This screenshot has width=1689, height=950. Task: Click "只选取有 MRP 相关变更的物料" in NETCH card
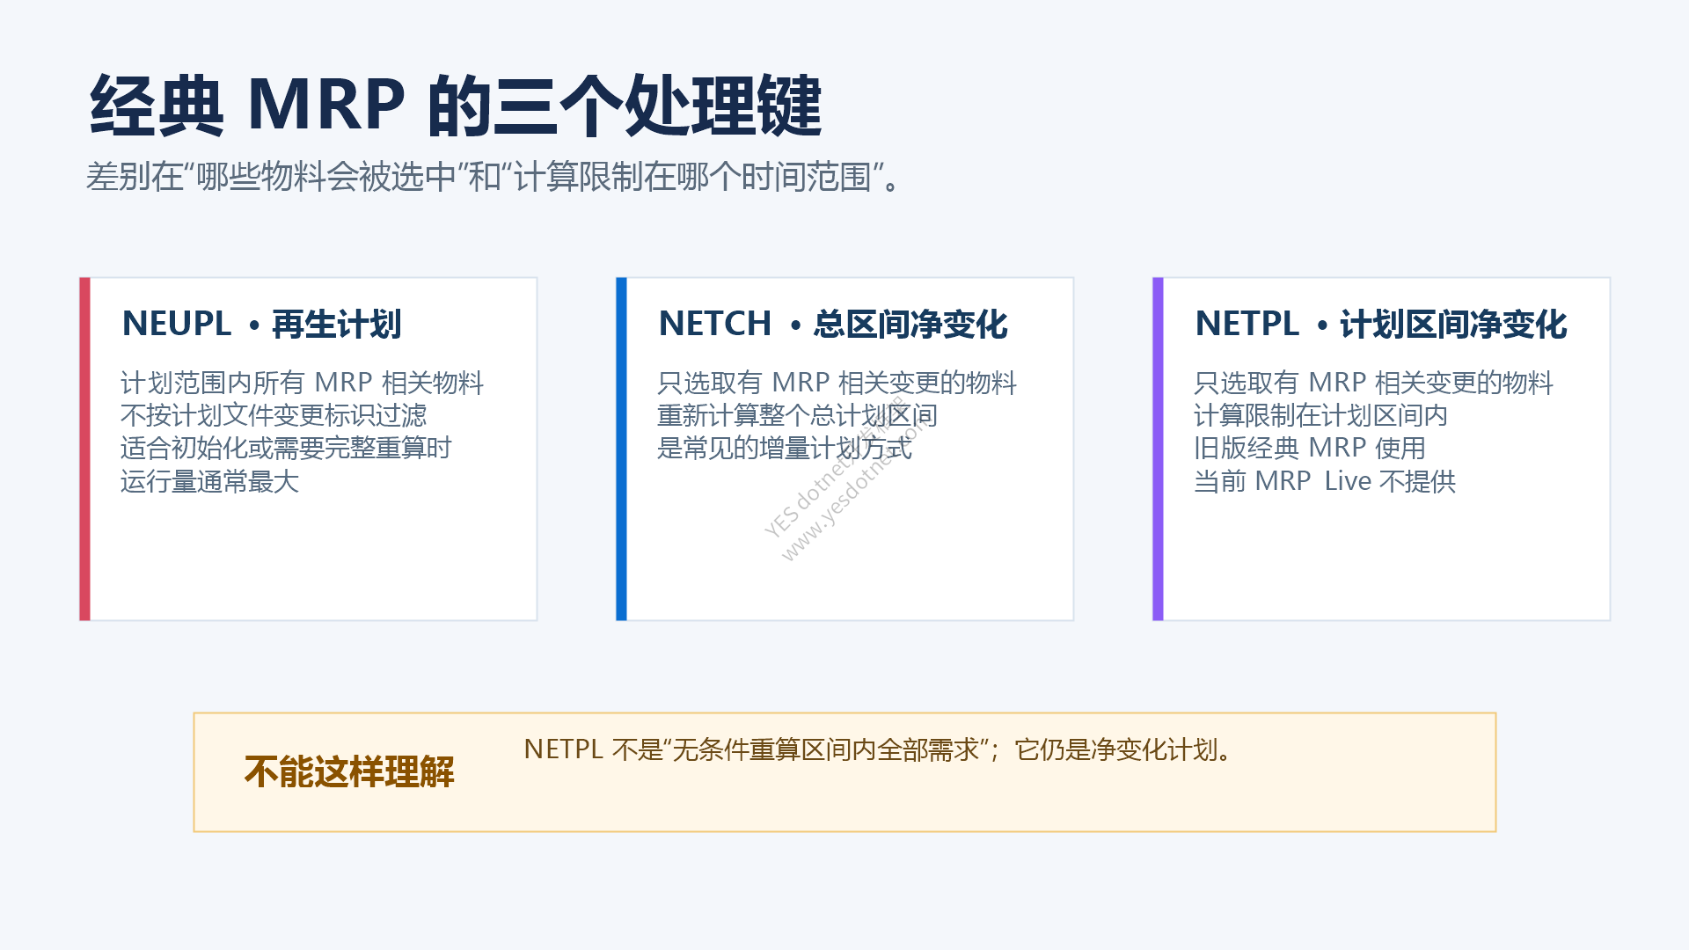click(837, 383)
